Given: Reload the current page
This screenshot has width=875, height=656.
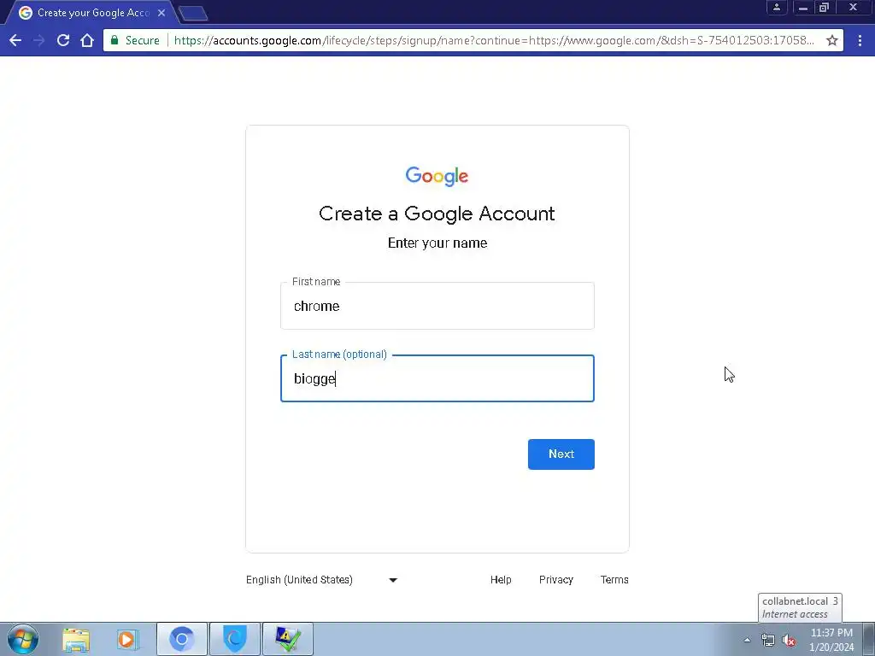Looking at the screenshot, I should (x=63, y=40).
